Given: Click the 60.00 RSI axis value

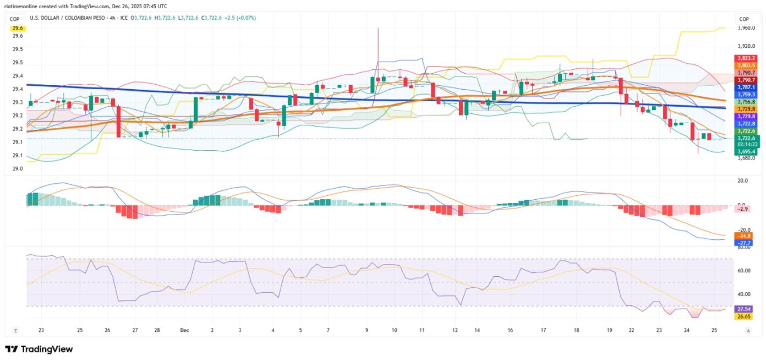Looking at the screenshot, I should (743, 271).
